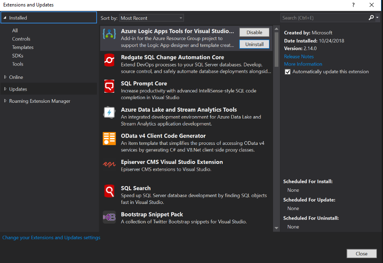Click the Installed category label
This screenshot has width=383, height=263.
pyautogui.click(x=18, y=18)
